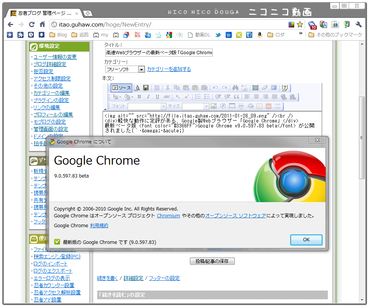The width and height of the screenshot is (370, 308).
Task: Click the editor Help question mark icon
Action: click(285, 88)
